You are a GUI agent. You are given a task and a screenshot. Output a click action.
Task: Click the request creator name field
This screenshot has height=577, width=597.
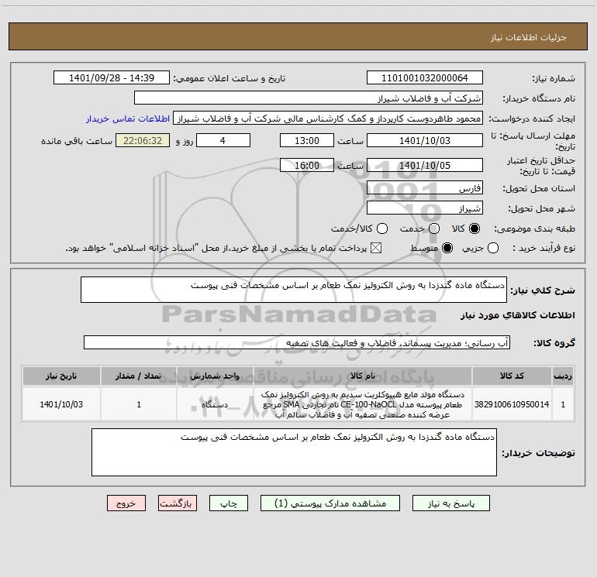[328, 118]
